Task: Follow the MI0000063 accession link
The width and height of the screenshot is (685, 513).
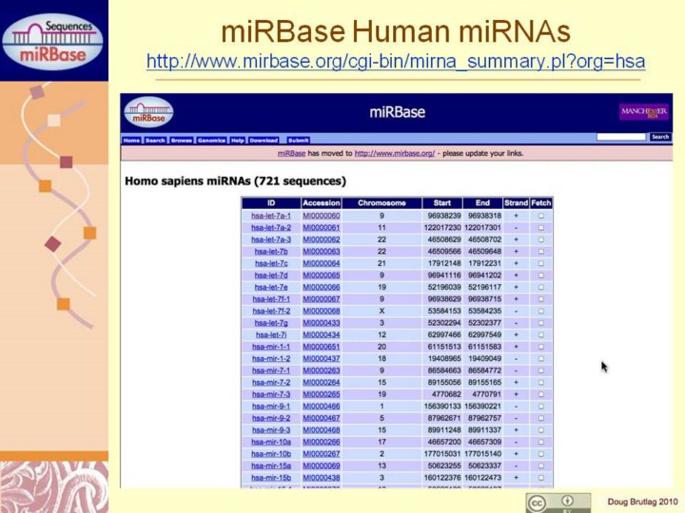Action: click(321, 251)
